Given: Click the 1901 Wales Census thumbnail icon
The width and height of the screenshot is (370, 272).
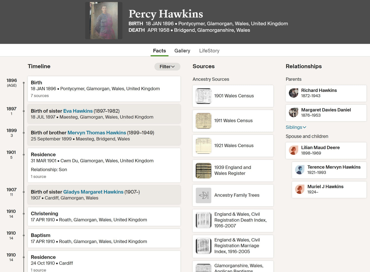Looking at the screenshot, I should point(203,96).
